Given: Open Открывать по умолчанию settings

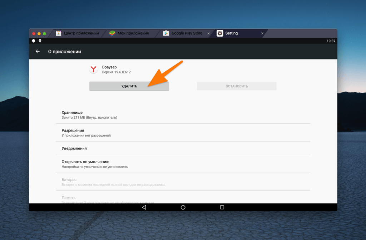Looking at the screenshot, I should 183,164.
